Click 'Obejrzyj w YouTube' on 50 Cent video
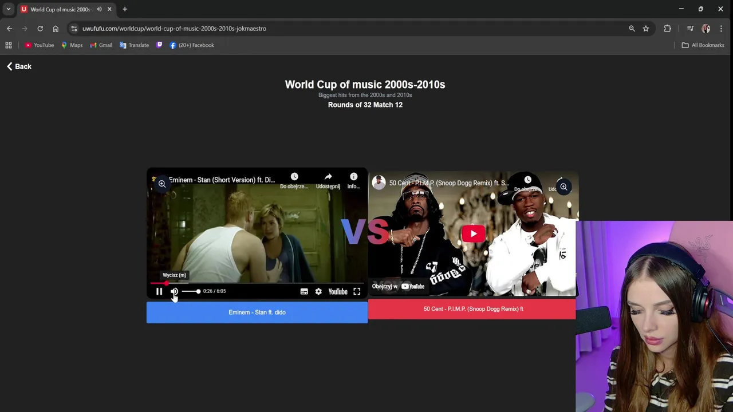The image size is (733, 412). pyautogui.click(x=399, y=286)
